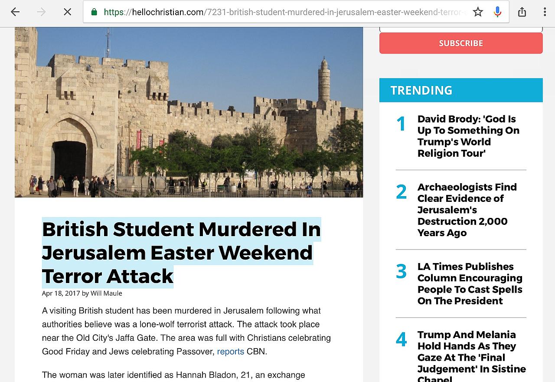Click paragraph starting 'A visiting British student'
The height and width of the screenshot is (382, 555).
coord(186,331)
